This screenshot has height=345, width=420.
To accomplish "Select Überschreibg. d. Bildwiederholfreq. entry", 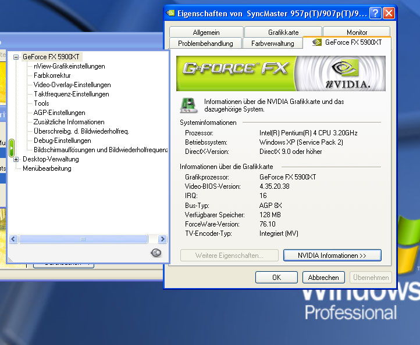I will pyautogui.click(x=81, y=131).
